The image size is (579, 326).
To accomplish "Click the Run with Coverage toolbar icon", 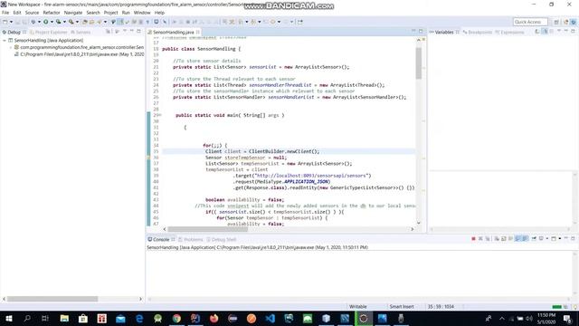I will coord(58,22).
